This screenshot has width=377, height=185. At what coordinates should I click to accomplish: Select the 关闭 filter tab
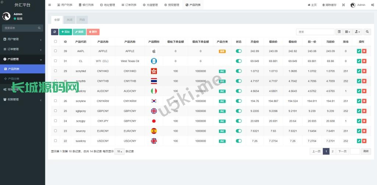coord(69,20)
